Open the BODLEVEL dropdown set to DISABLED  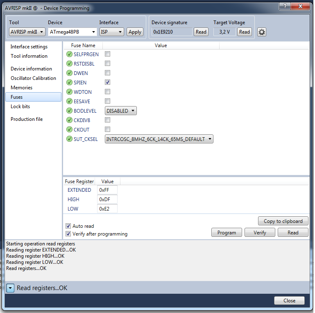(x=121, y=111)
